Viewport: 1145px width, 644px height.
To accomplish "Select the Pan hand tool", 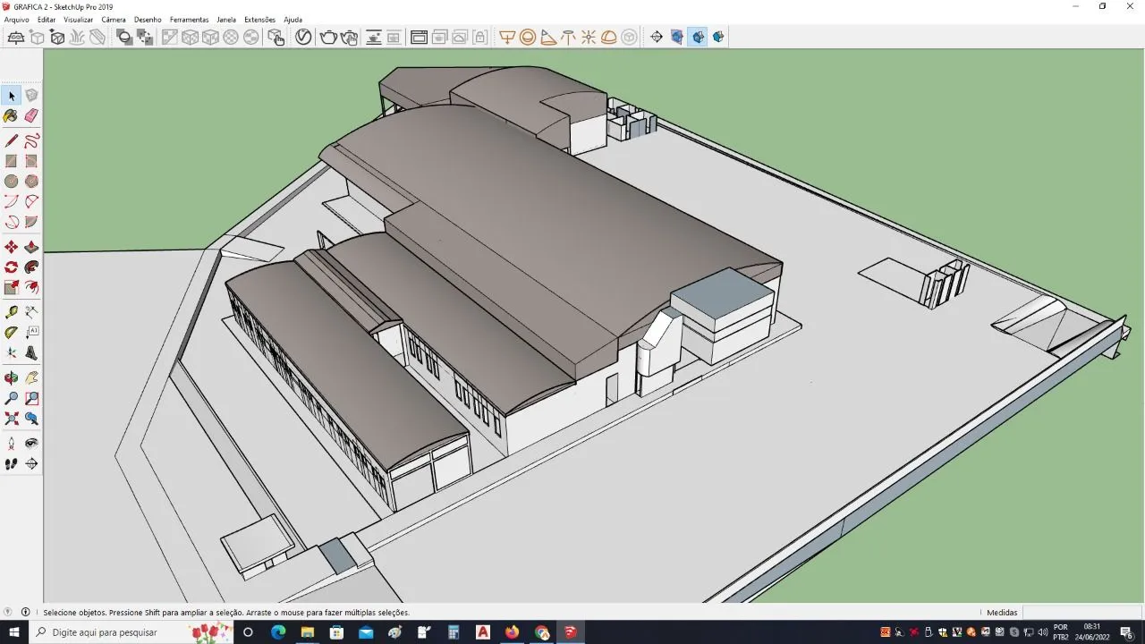I will tap(31, 378).
